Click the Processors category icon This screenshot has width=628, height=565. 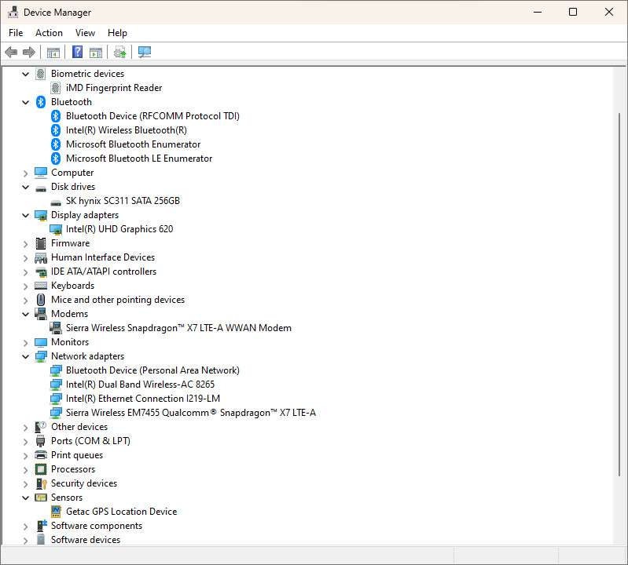click(x=41, y=469)
